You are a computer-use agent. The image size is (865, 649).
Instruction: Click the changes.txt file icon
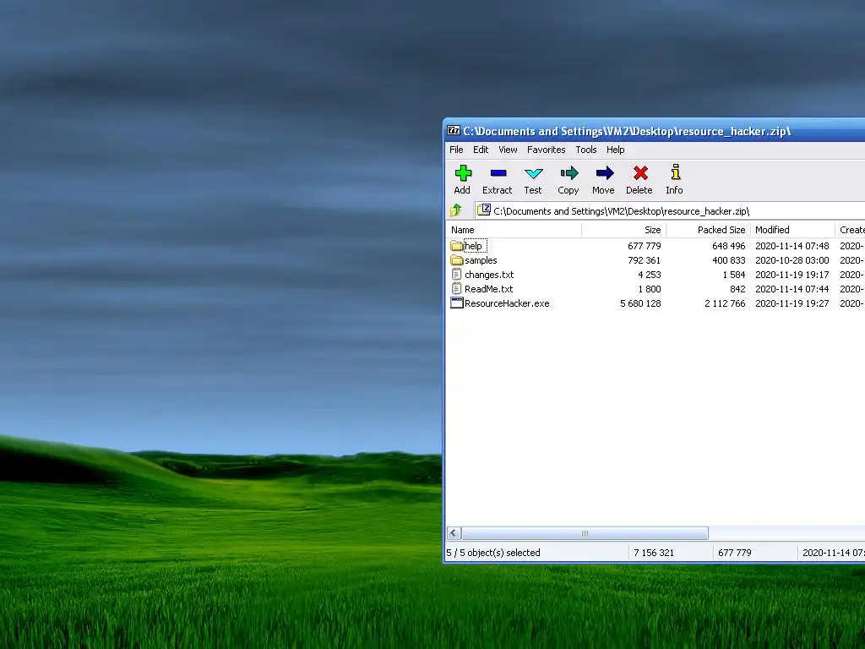(x=456, y=275)
